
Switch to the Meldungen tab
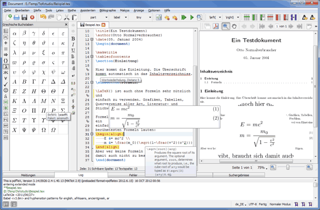(x=29, y=175)
